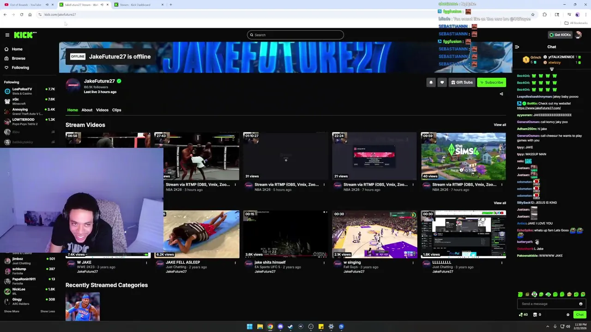The width and height of the screenshot is (591, 332).
Task: Open options menu for JAKE FELL ASLEEP clip
Action: pyautogui.click(x=235, y=263)
